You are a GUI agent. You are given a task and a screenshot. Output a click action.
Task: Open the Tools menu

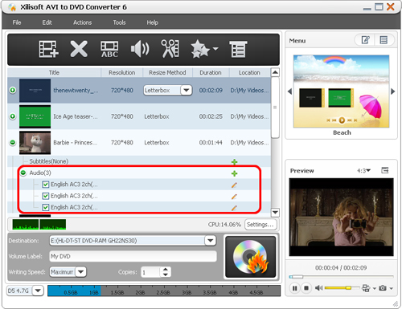click(x=119, y=22)
